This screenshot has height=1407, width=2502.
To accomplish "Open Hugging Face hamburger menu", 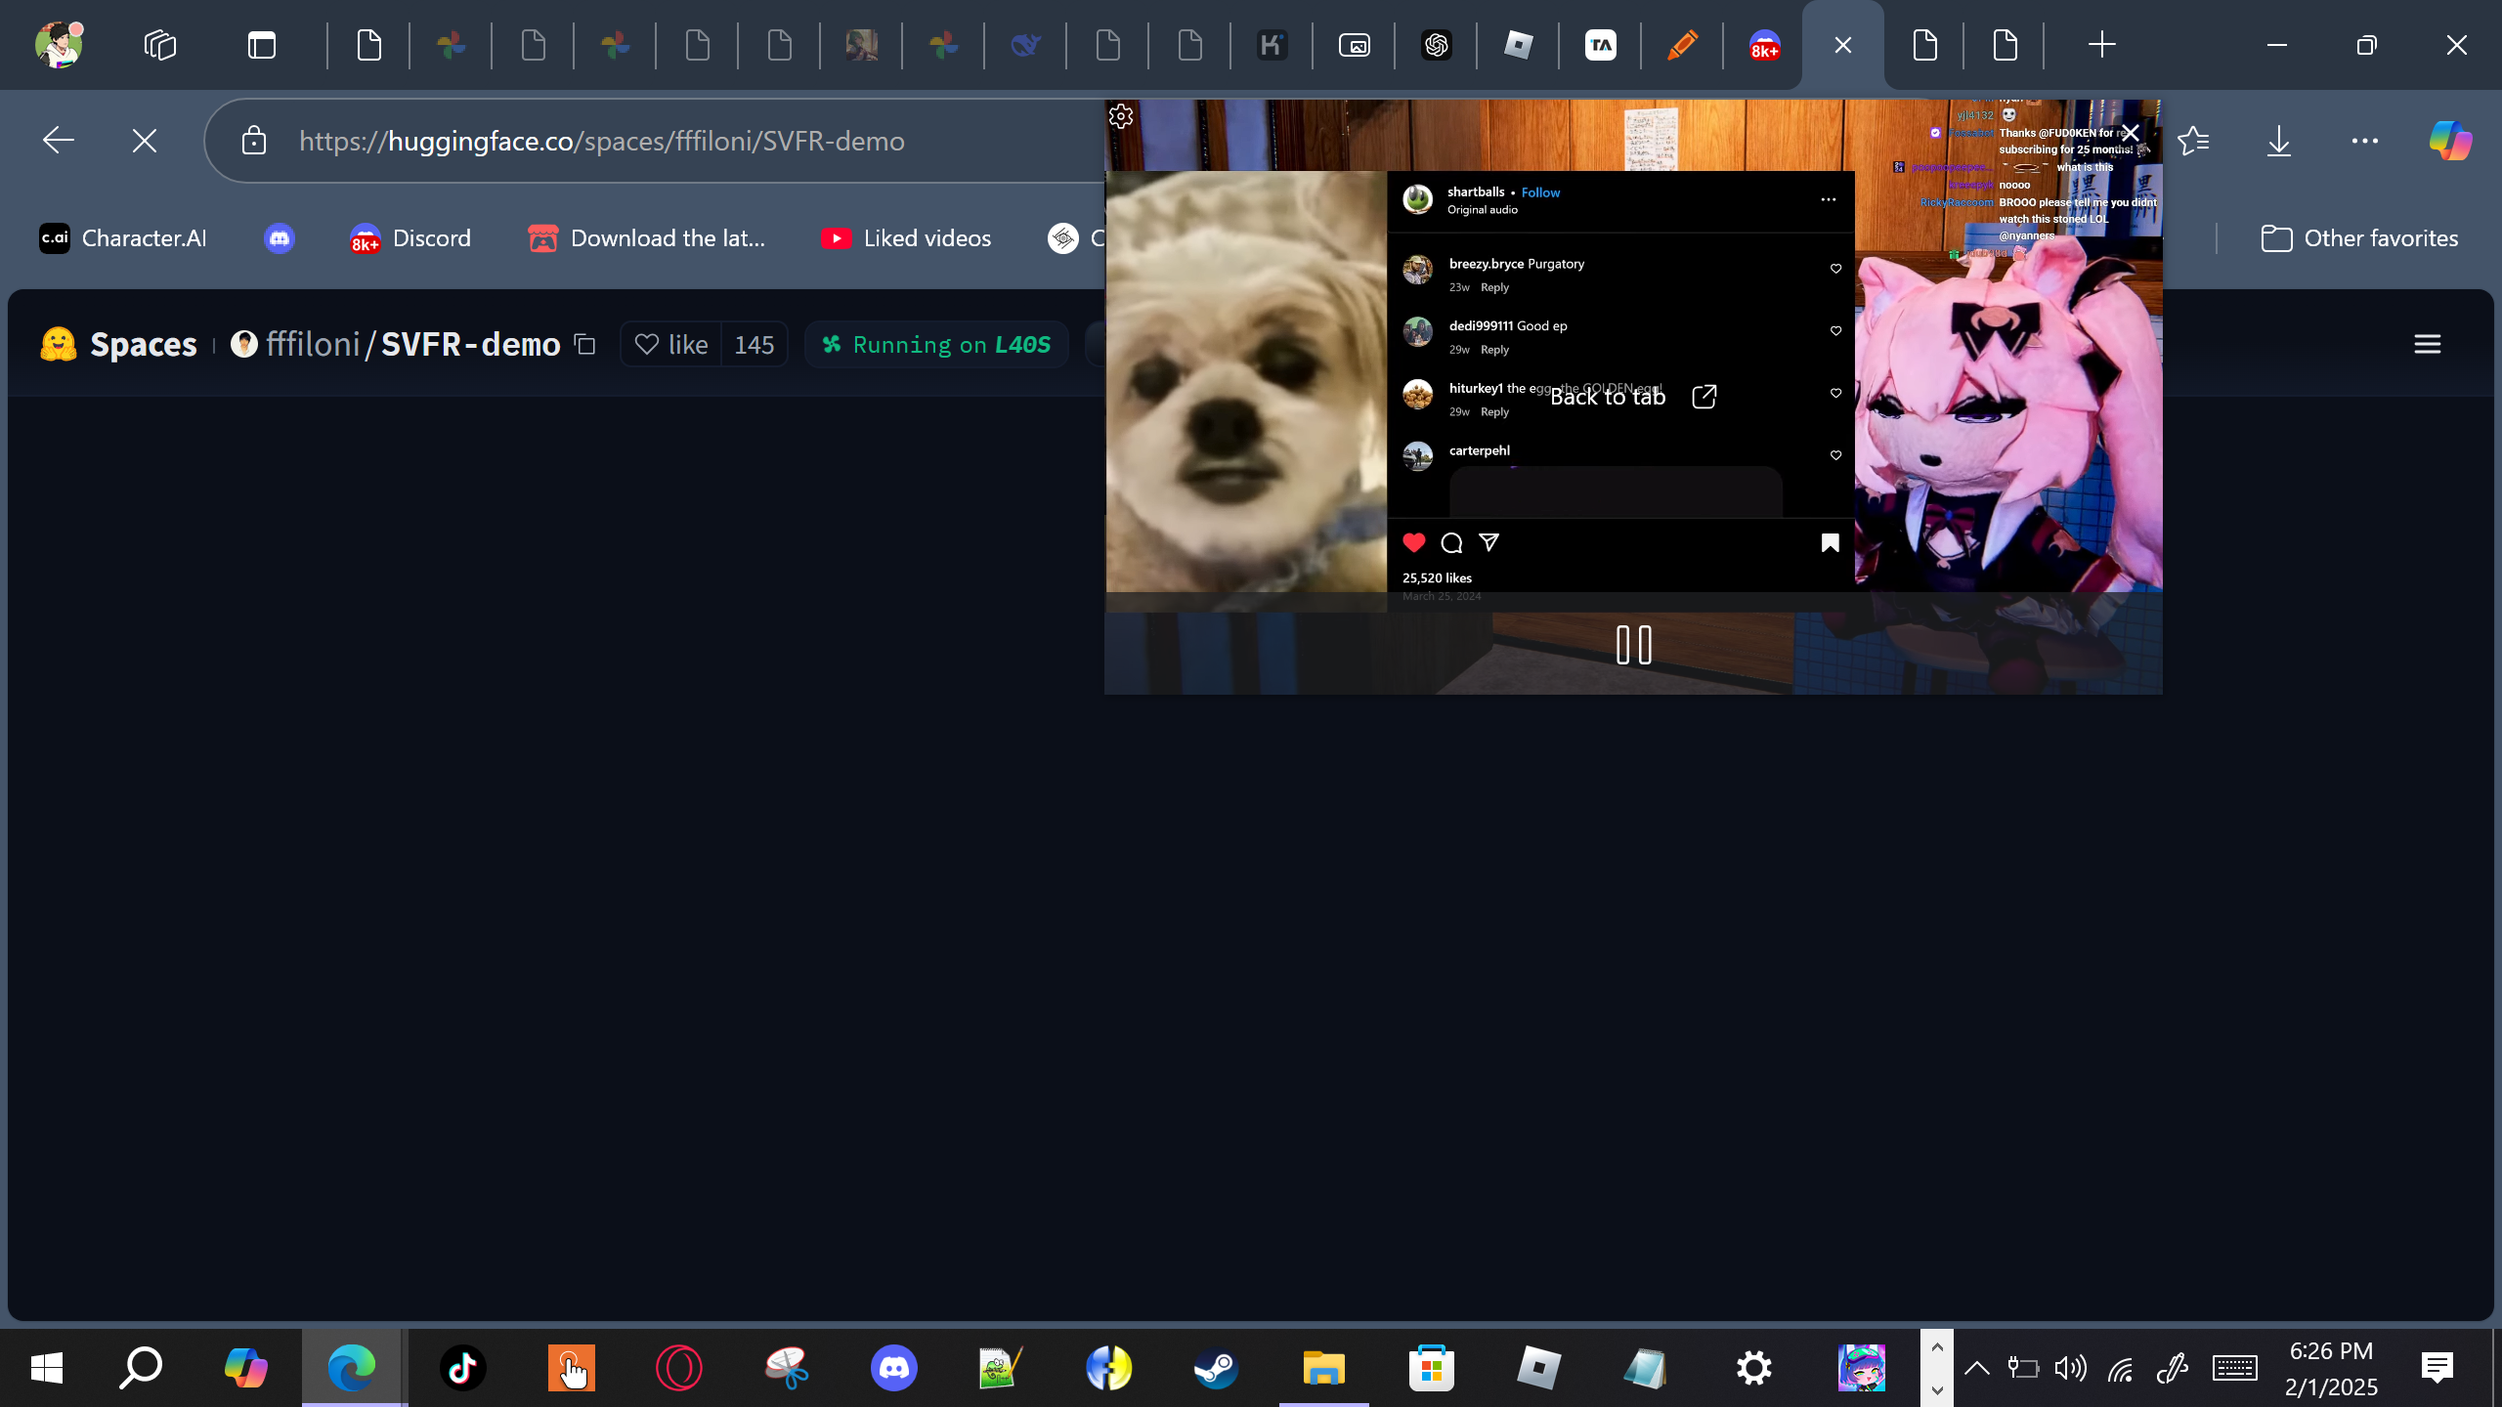I will point(2427,345).
